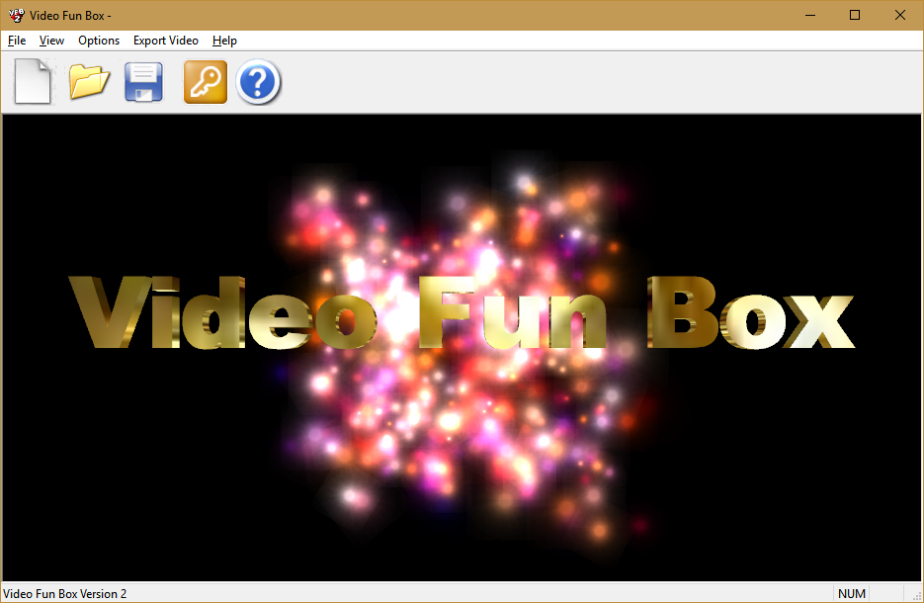
Task: Click the 'Video Fun Box Version 2' status text
Action: (65, 593)
